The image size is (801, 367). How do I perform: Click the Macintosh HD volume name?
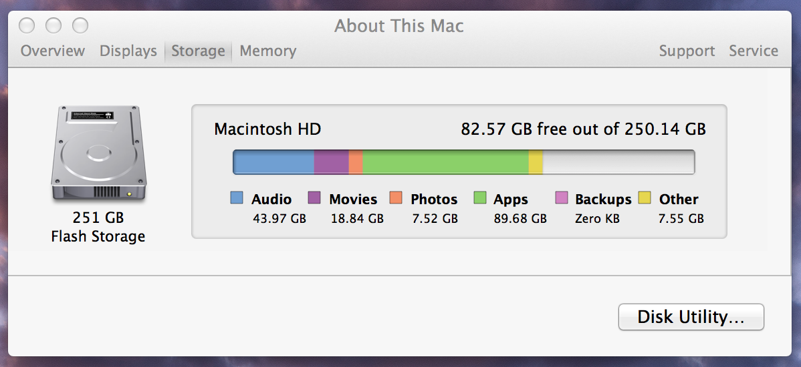pyautogui.click(x=267, y=129)
